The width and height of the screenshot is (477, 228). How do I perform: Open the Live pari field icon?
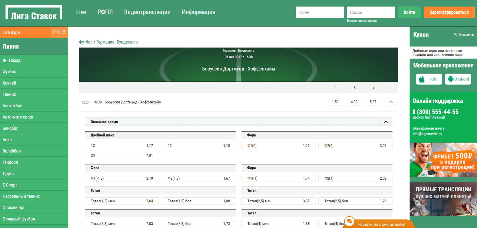click(x=56, y=32)
